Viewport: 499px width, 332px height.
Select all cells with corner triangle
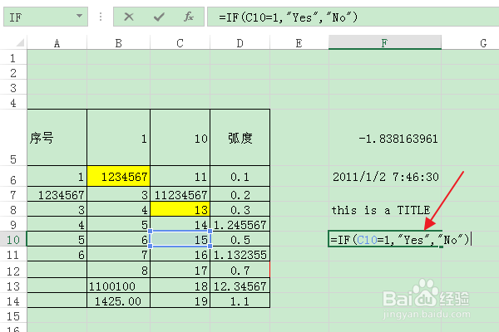[x=20, y=42]
